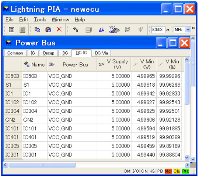This screenshot has width=199, height=177.
Task: Click the PB status bar indicator
Action: (160, 171)
